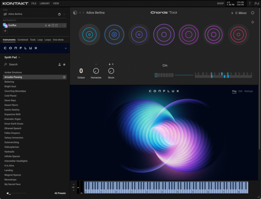Go to next chord set arrow
Image resolution: width=261 pixels, height=199 pixels.
click(83, 13)
